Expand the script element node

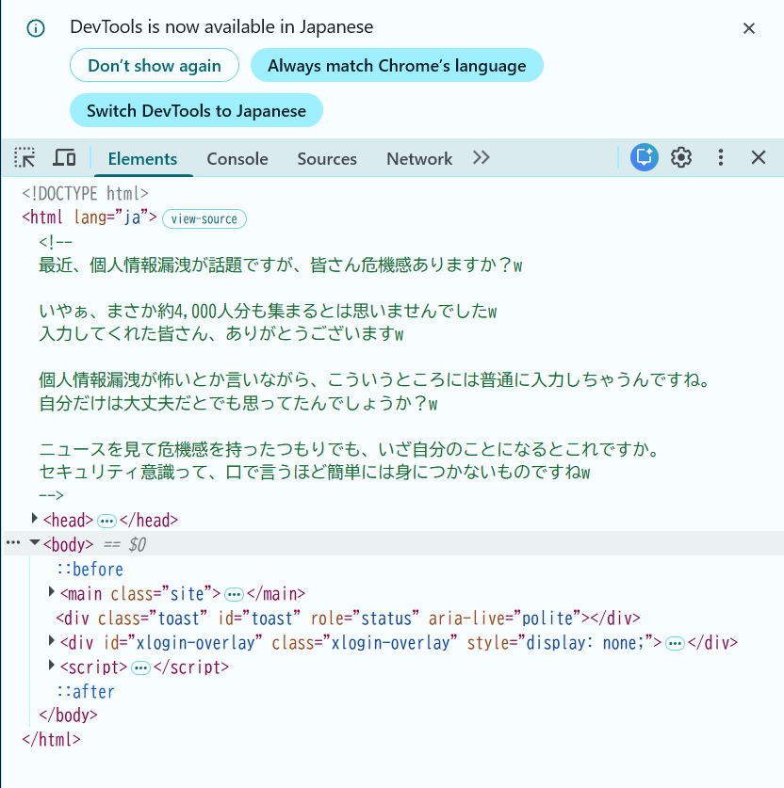click(51, 665)
